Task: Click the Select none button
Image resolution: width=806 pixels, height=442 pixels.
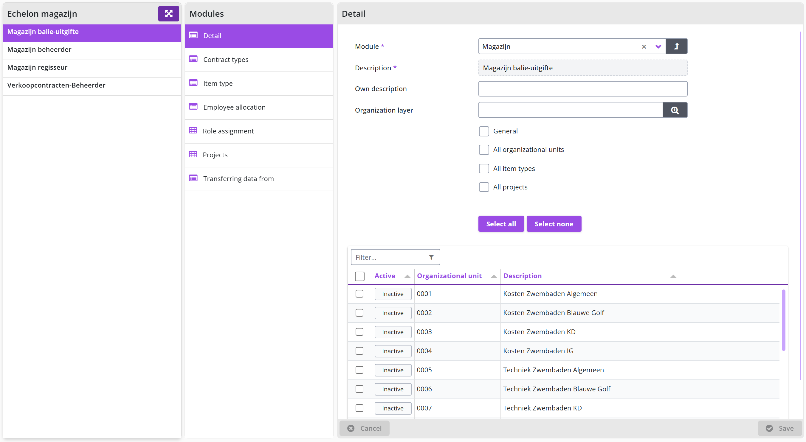Action: 554,224
